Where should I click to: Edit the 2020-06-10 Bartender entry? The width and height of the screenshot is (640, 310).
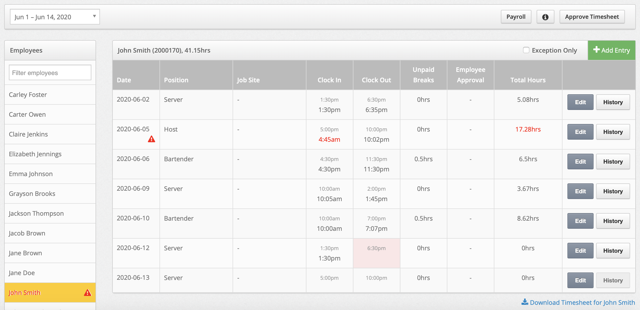tap(580, 221)
